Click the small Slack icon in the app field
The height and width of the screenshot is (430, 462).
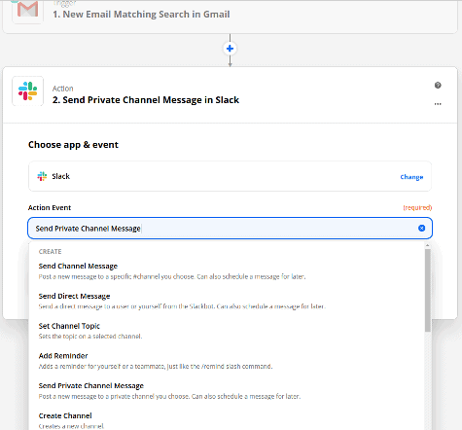coord(42,176)
